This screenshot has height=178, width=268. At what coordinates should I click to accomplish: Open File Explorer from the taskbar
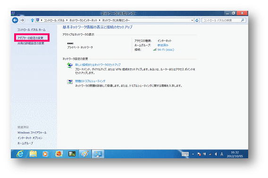click(x=33, y=154)
